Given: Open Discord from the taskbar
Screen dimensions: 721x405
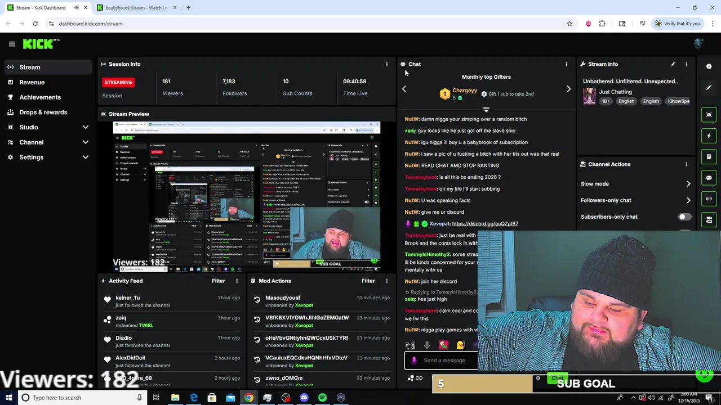Looking at the screenshot, I should 304,398.
